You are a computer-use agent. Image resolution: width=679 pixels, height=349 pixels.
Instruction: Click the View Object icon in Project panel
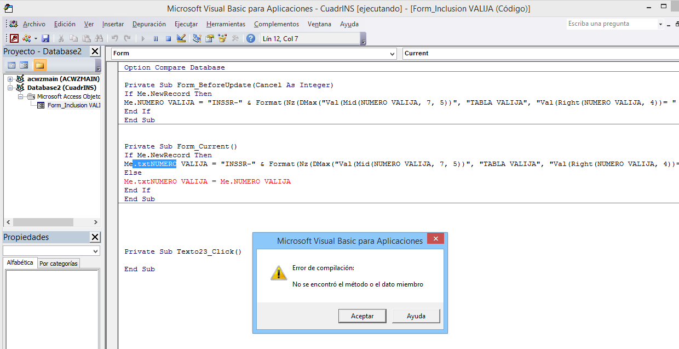click(24, 65)
